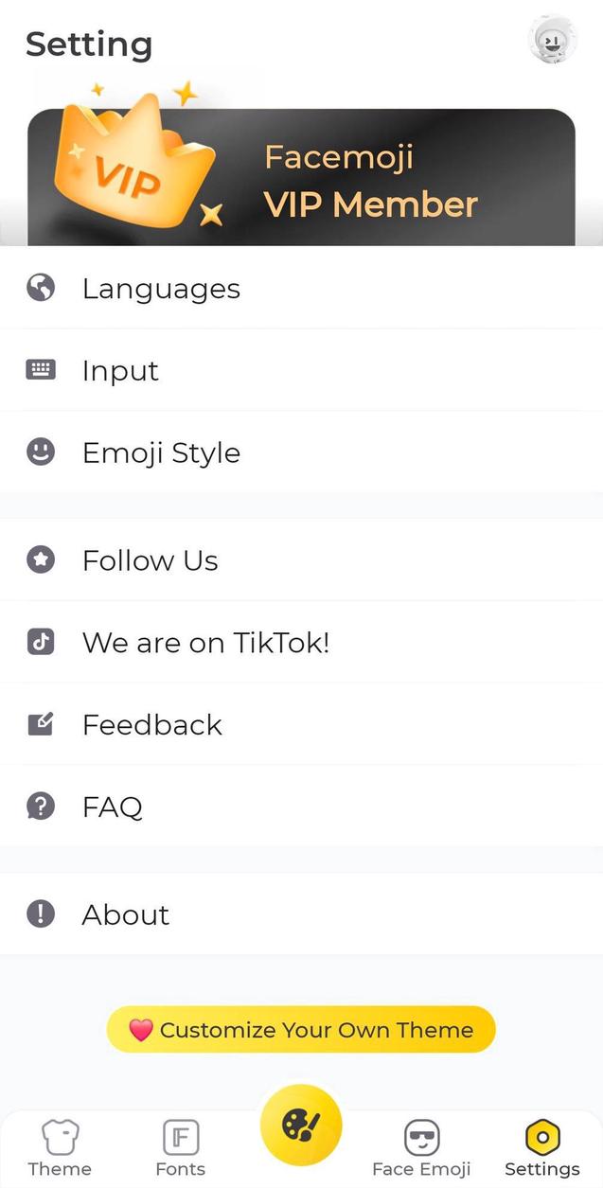Open the FAQ question mark icon
The image size is (603, 1188).
(x=40, y=806)
